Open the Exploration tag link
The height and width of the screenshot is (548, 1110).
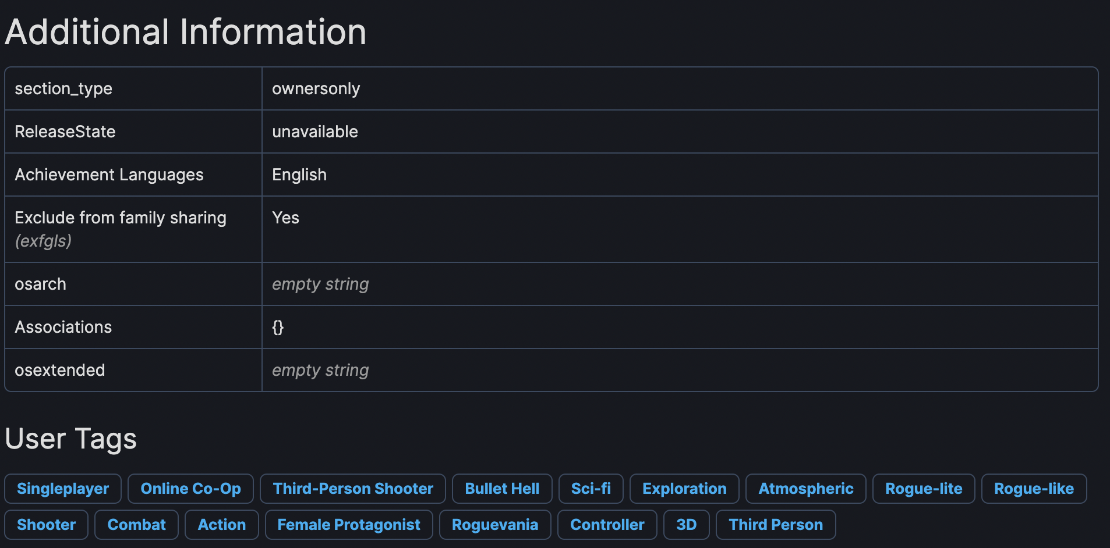(x=684, y=489)
